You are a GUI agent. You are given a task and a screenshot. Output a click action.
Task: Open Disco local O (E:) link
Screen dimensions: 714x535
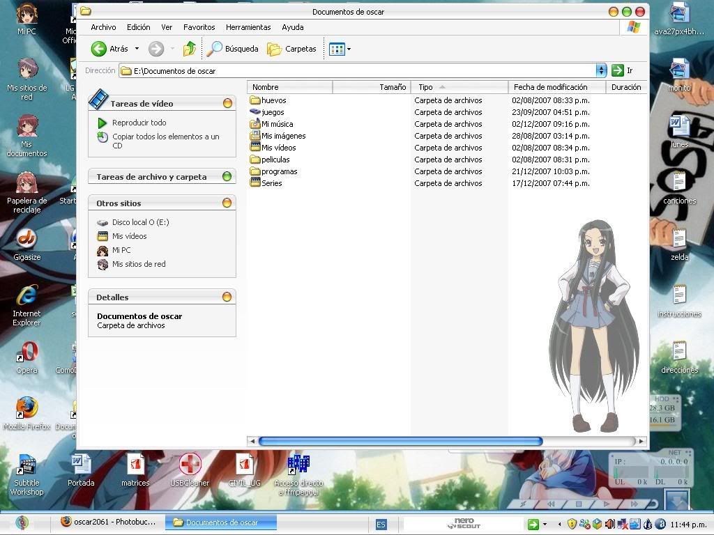click(x=140, y=222)
